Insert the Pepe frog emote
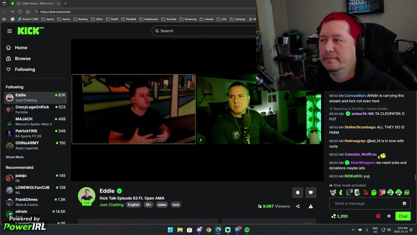Image resolution: width=417 pixels, height=235 pixels. click(x=357, y=193)
